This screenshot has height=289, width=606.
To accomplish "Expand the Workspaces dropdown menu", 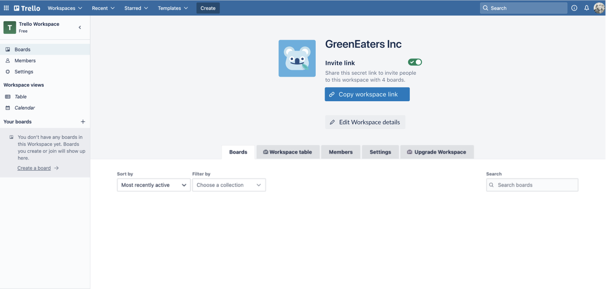I will point(65,8).
